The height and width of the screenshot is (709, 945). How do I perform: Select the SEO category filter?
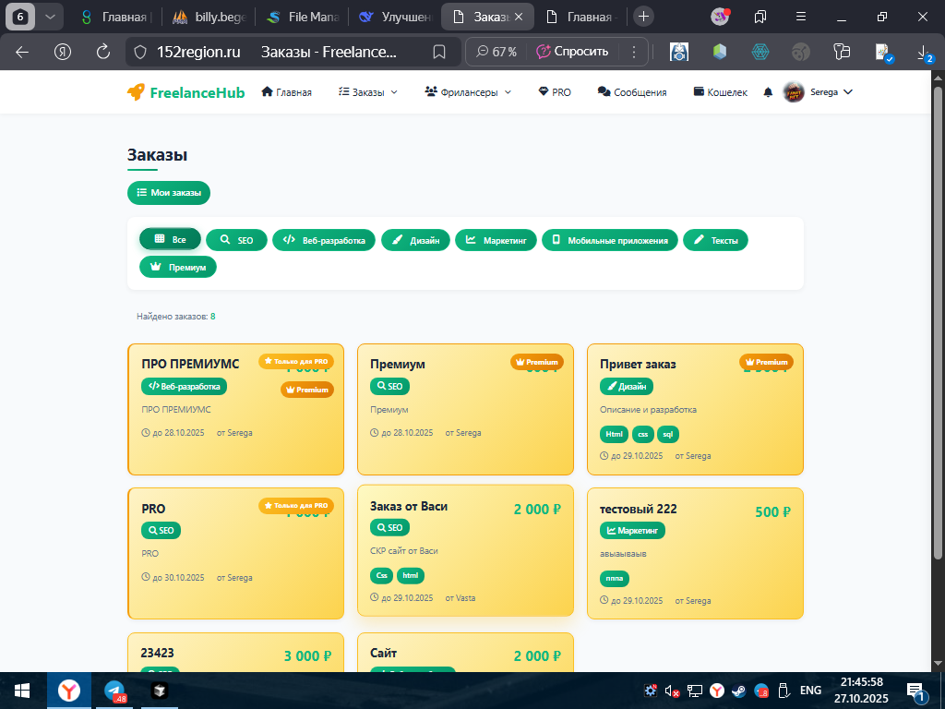pos(236,240)
